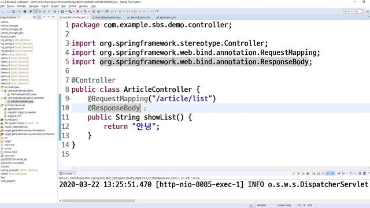This screenshot has height=208, width=370.
Task: Switch to ArticleController.java editor tab
Action: 74,17
